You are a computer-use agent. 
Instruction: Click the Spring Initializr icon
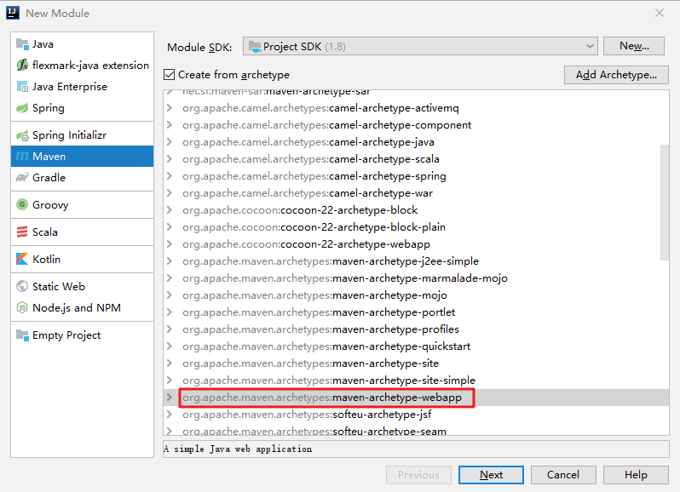22,135
